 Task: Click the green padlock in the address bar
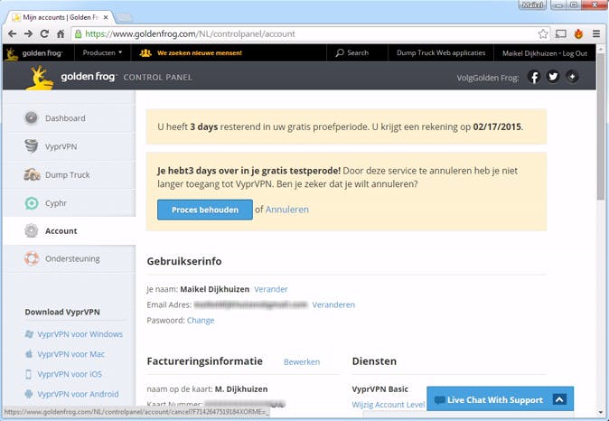[78, 33]
